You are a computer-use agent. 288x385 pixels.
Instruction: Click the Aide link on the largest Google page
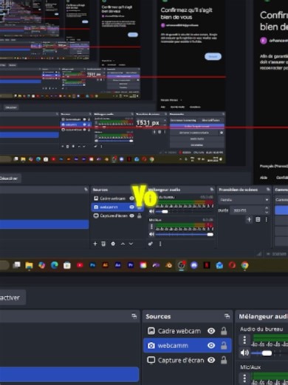coord(264,178)
